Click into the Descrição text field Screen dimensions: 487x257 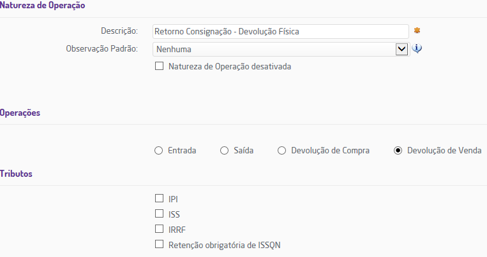click(x=281, y=31)
